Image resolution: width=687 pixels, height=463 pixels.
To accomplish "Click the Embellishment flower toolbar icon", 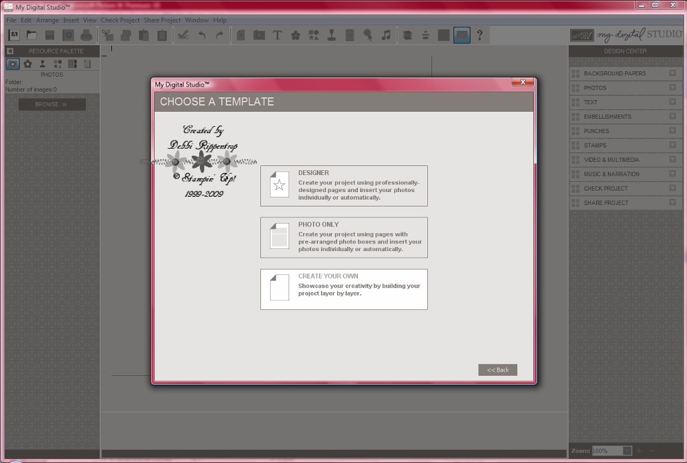I will coord(295,35).
